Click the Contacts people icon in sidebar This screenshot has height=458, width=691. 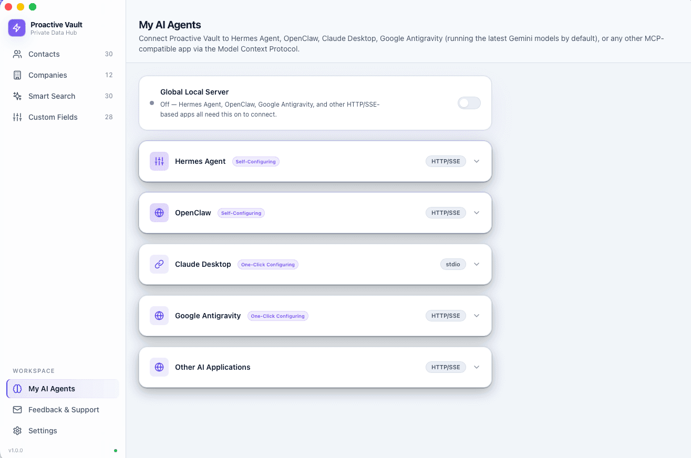[x=17, y=54]
